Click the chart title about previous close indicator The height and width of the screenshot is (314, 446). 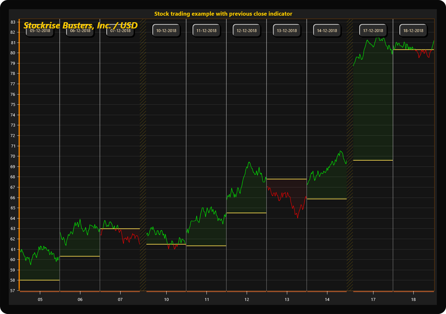click(223, 14)
